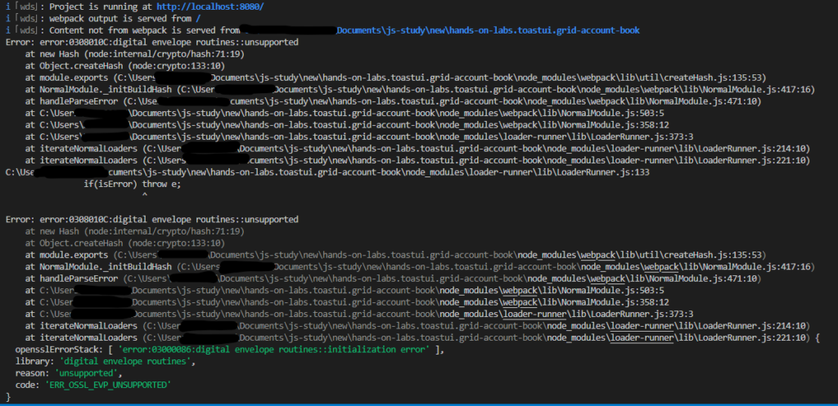Click the blue "/" webpack output path
Image resolution: width=838 pixels, height=406 pixels.
pos(198,18)
